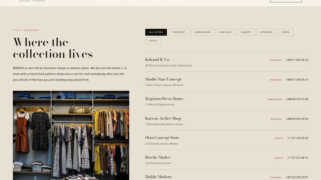Click the Almaty tag beside Otau Concept Store
This screenshot has height=180, width=321.
[x=279, y=138]
